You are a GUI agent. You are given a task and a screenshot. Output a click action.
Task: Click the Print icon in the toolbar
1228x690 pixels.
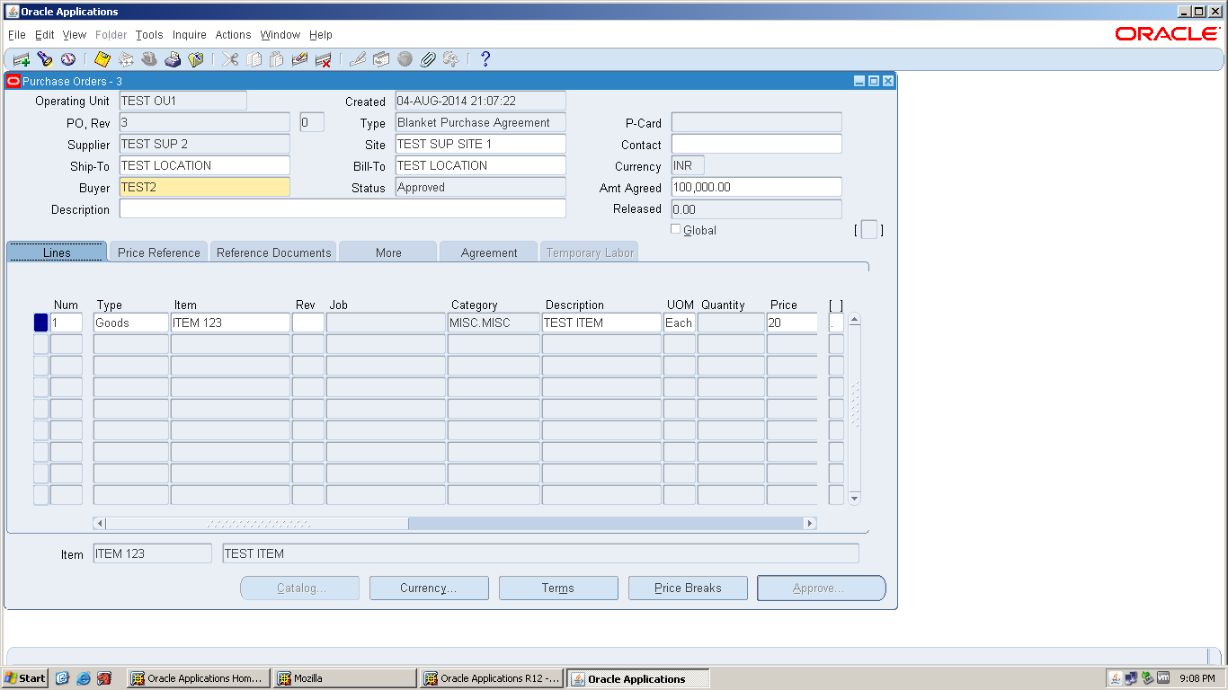click(x=173, y=58)
